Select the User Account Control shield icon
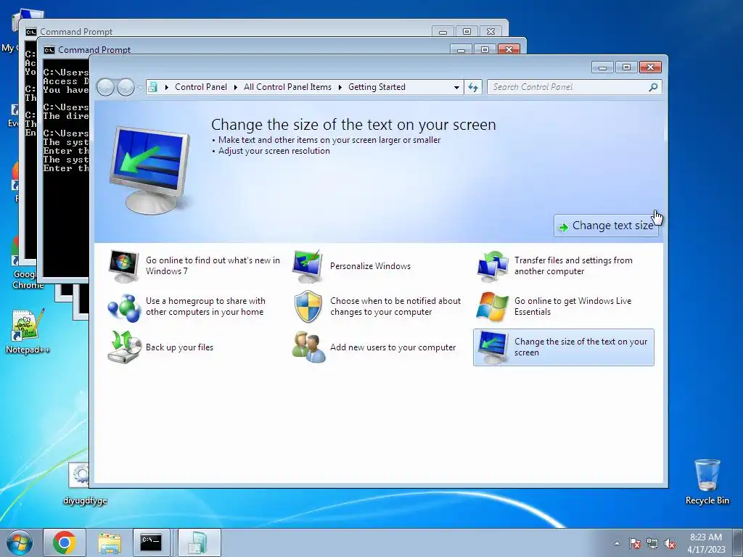Viewport: 743px width, 557px height. coord(308,307)
